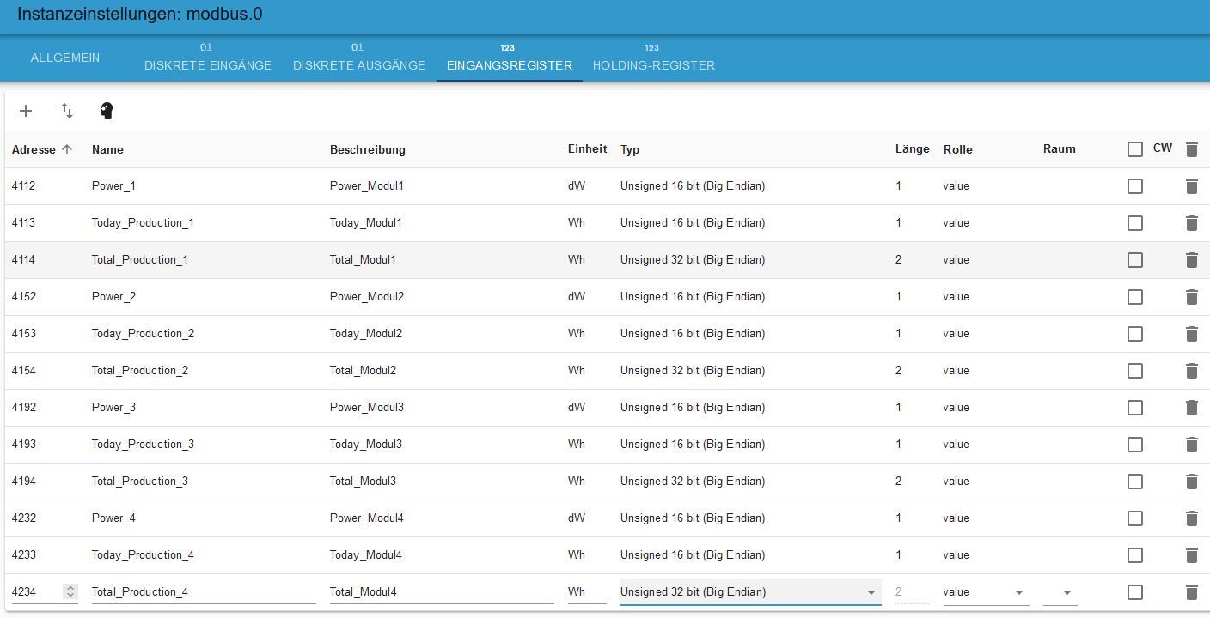The image size is (1210, 618).
Task: Select the Power_1 name cell
Action: point(113,186)
